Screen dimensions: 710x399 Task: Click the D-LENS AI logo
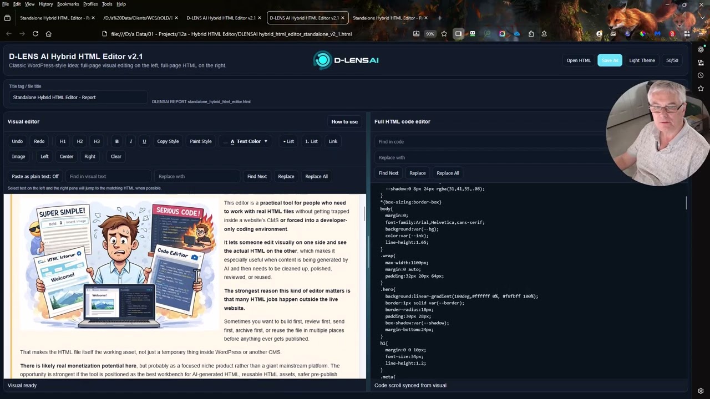click(x=346, y=60)
